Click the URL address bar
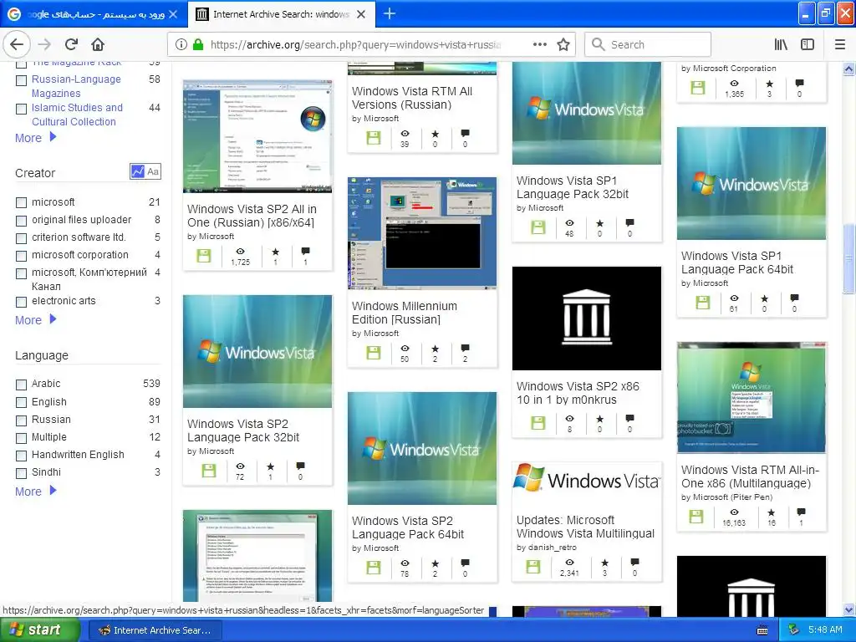 [x=354, y=44]
